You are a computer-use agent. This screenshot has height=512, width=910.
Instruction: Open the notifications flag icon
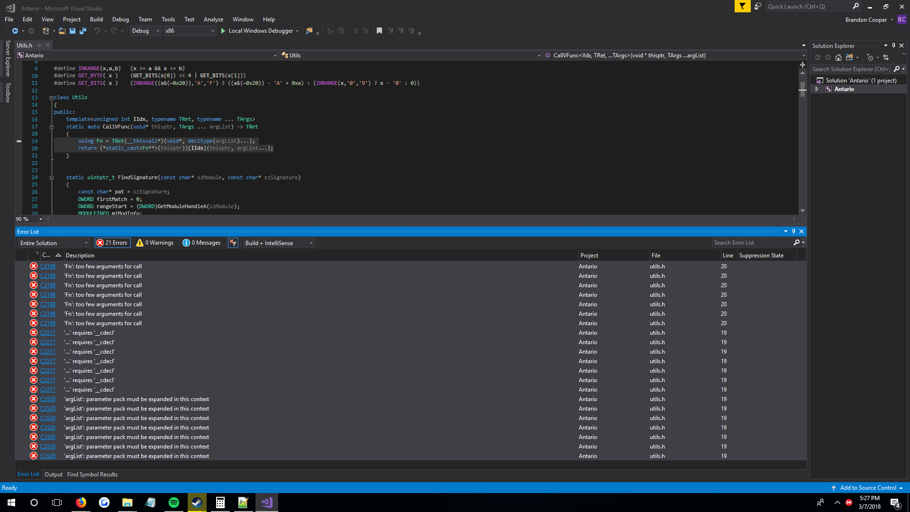pos(742,6)
